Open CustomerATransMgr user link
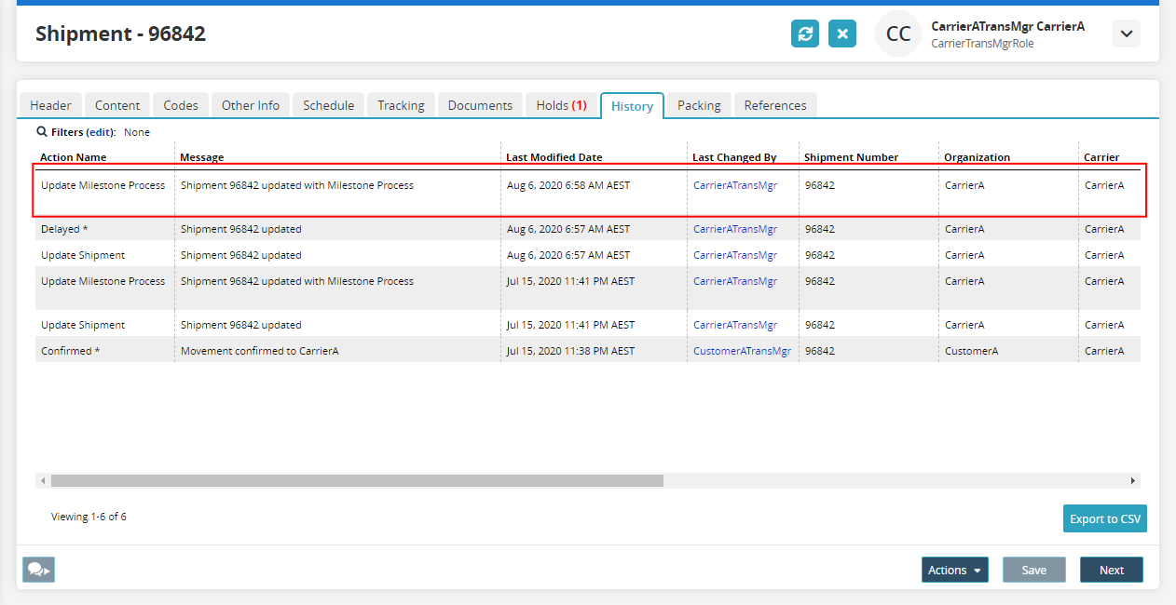 click(742, 351)
